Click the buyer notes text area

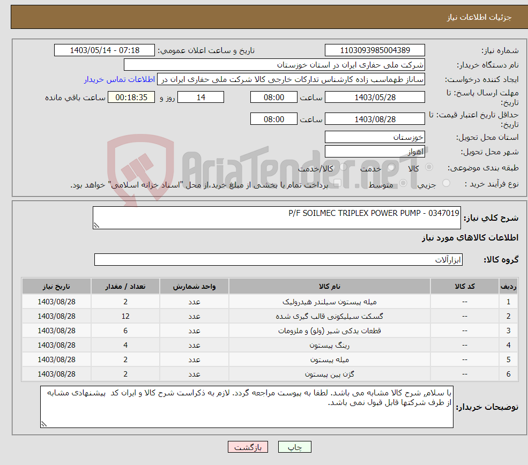click(x=247, y=407)
